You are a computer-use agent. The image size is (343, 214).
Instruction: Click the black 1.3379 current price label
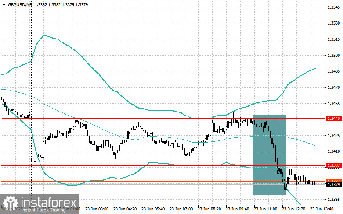(334, 185)
